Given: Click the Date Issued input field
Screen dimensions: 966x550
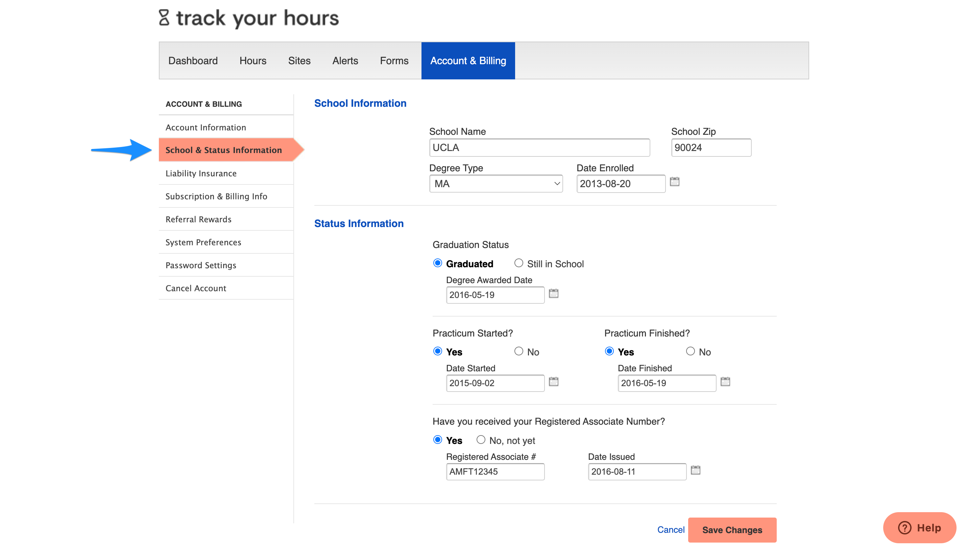Looking at the screenshot, I should [637, 471].
